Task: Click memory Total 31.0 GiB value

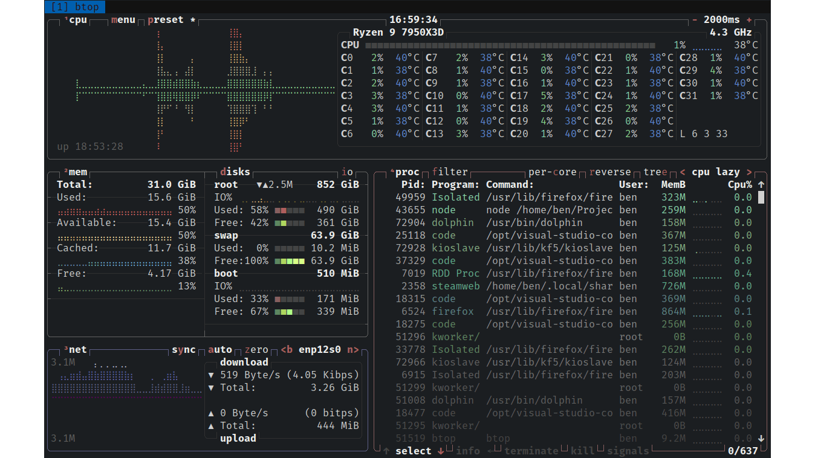Action: point(172,185)
